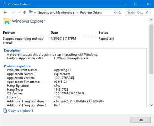
Task: Open the address bar history dropdown
Action: coord(115,13)
